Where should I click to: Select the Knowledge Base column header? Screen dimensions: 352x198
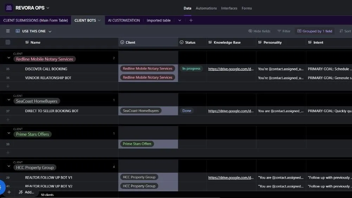pos(231,42)
